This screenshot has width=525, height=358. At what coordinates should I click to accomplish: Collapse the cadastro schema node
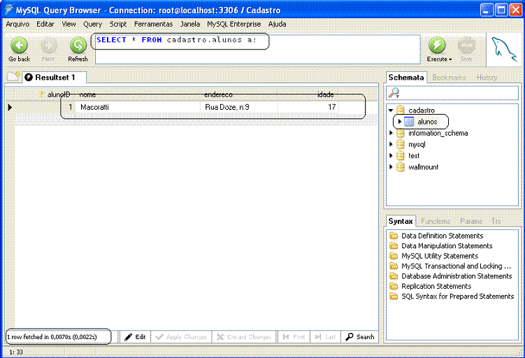[x=391, y=110]
